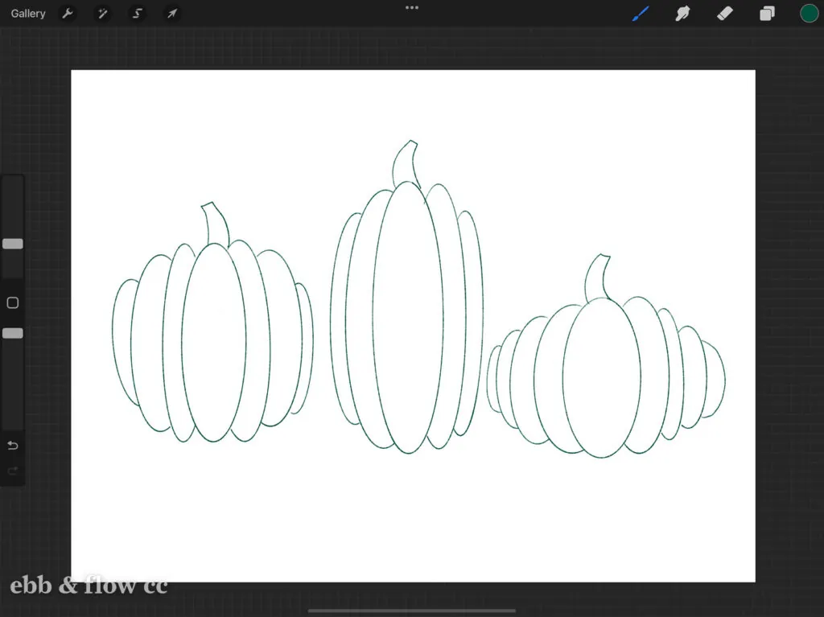824x617 pixels.
Task: Select the Eraser tool
Action: (x=725, y=14)
